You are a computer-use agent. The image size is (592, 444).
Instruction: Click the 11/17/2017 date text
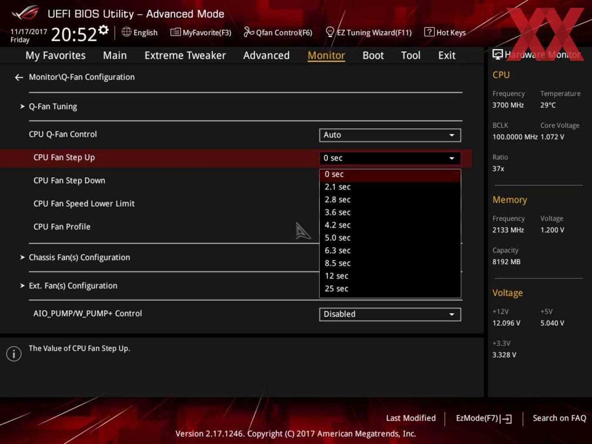click(29, 31)
